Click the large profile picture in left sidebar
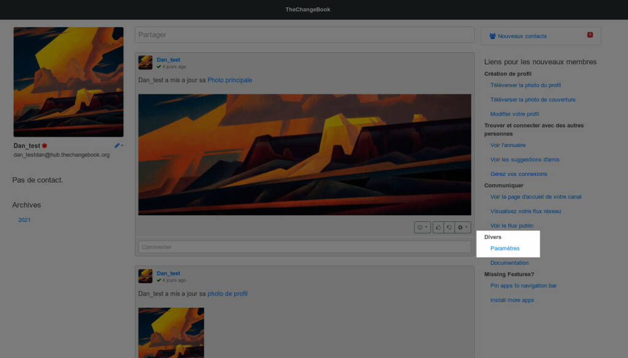The width and height of the screenshot is (628, 358). (69, 82)
